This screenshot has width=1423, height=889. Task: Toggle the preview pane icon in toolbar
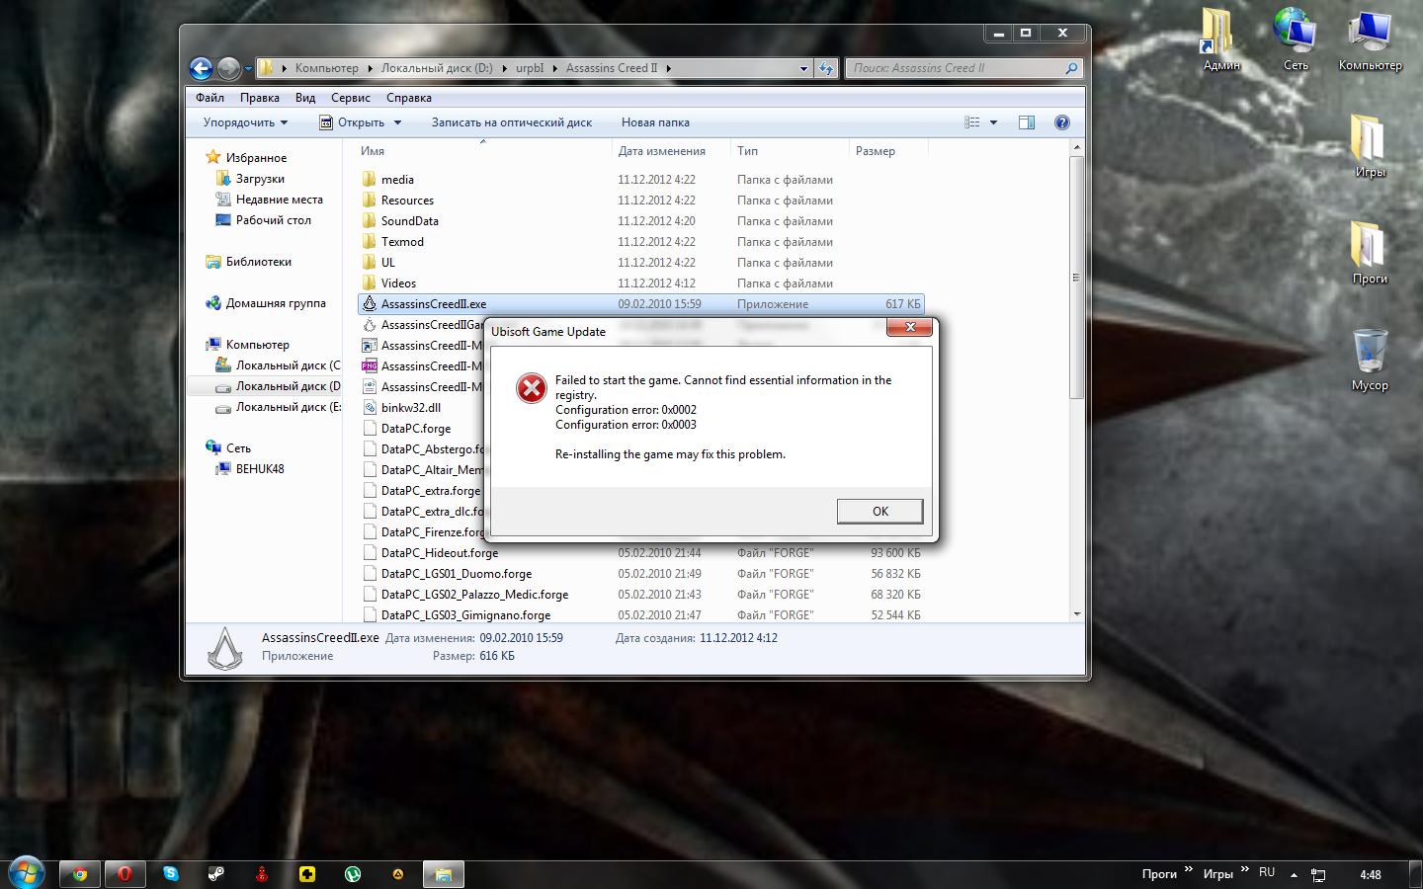[1027, 122]
